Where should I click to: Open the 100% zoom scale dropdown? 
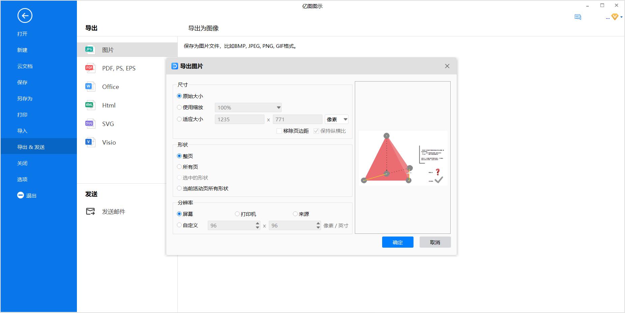[x=278, y=107]
